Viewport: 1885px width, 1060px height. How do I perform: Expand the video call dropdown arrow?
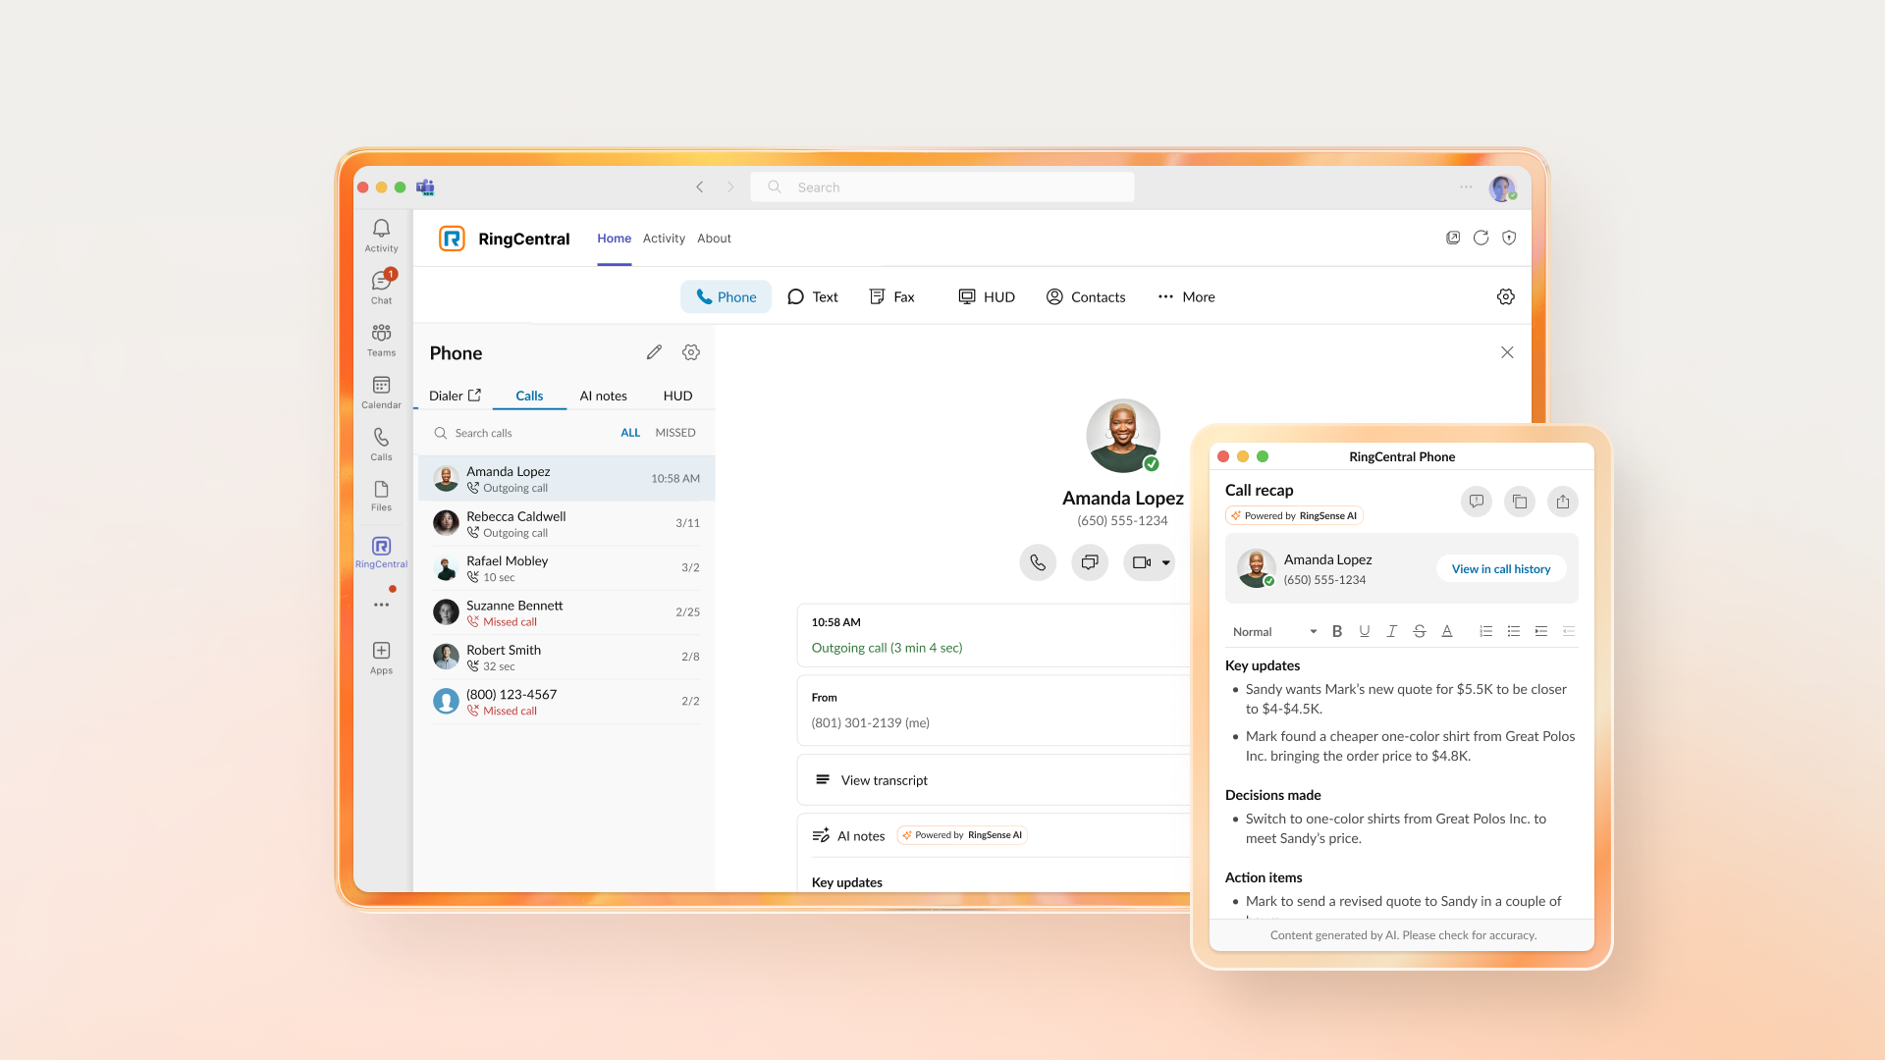tap(1166, 562)
